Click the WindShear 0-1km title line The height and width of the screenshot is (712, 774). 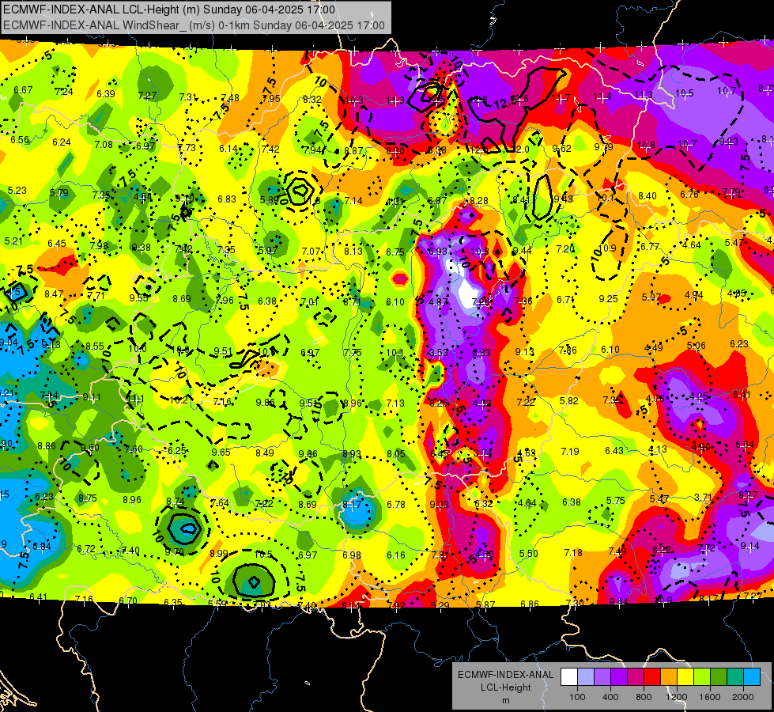coord(194,25)
